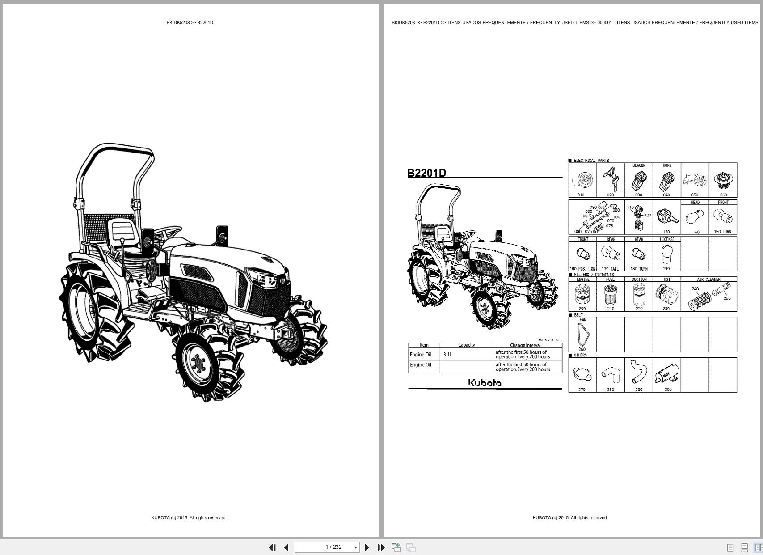Viewport: 763px width, 555px height.
Task: Go to the first page
Action: 272,547
